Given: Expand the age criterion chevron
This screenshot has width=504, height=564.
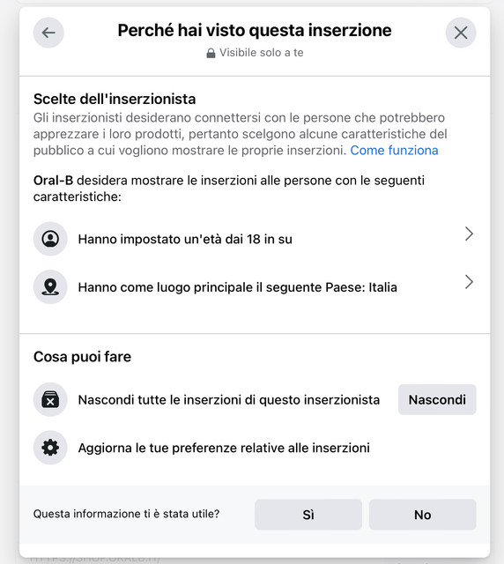Looking at the screenshot, I should [469, 234].
